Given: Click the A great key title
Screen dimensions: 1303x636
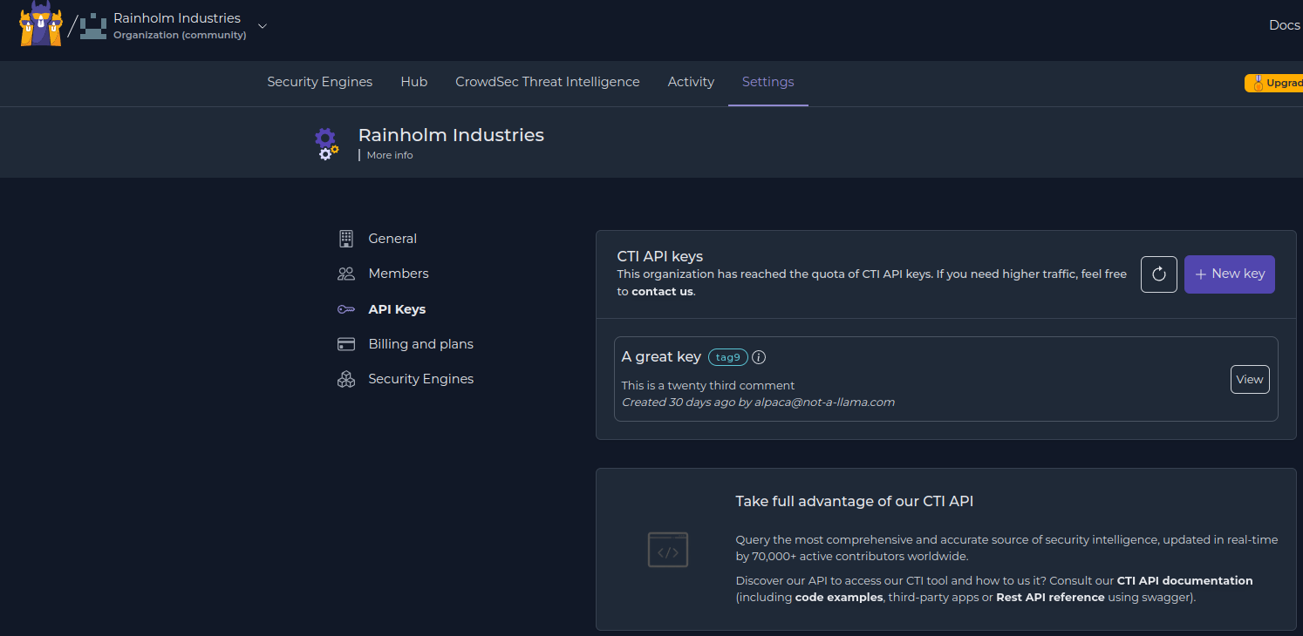Looking at the screenshot, I should click(x=661, y=356).
